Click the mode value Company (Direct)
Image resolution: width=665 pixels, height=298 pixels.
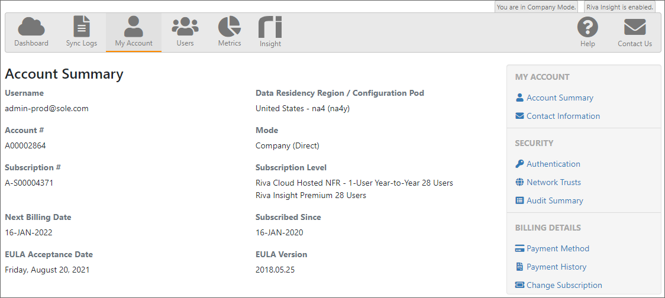coord(287,146)
